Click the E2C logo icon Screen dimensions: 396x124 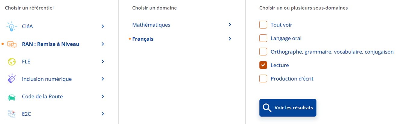(x=11, y=114)
